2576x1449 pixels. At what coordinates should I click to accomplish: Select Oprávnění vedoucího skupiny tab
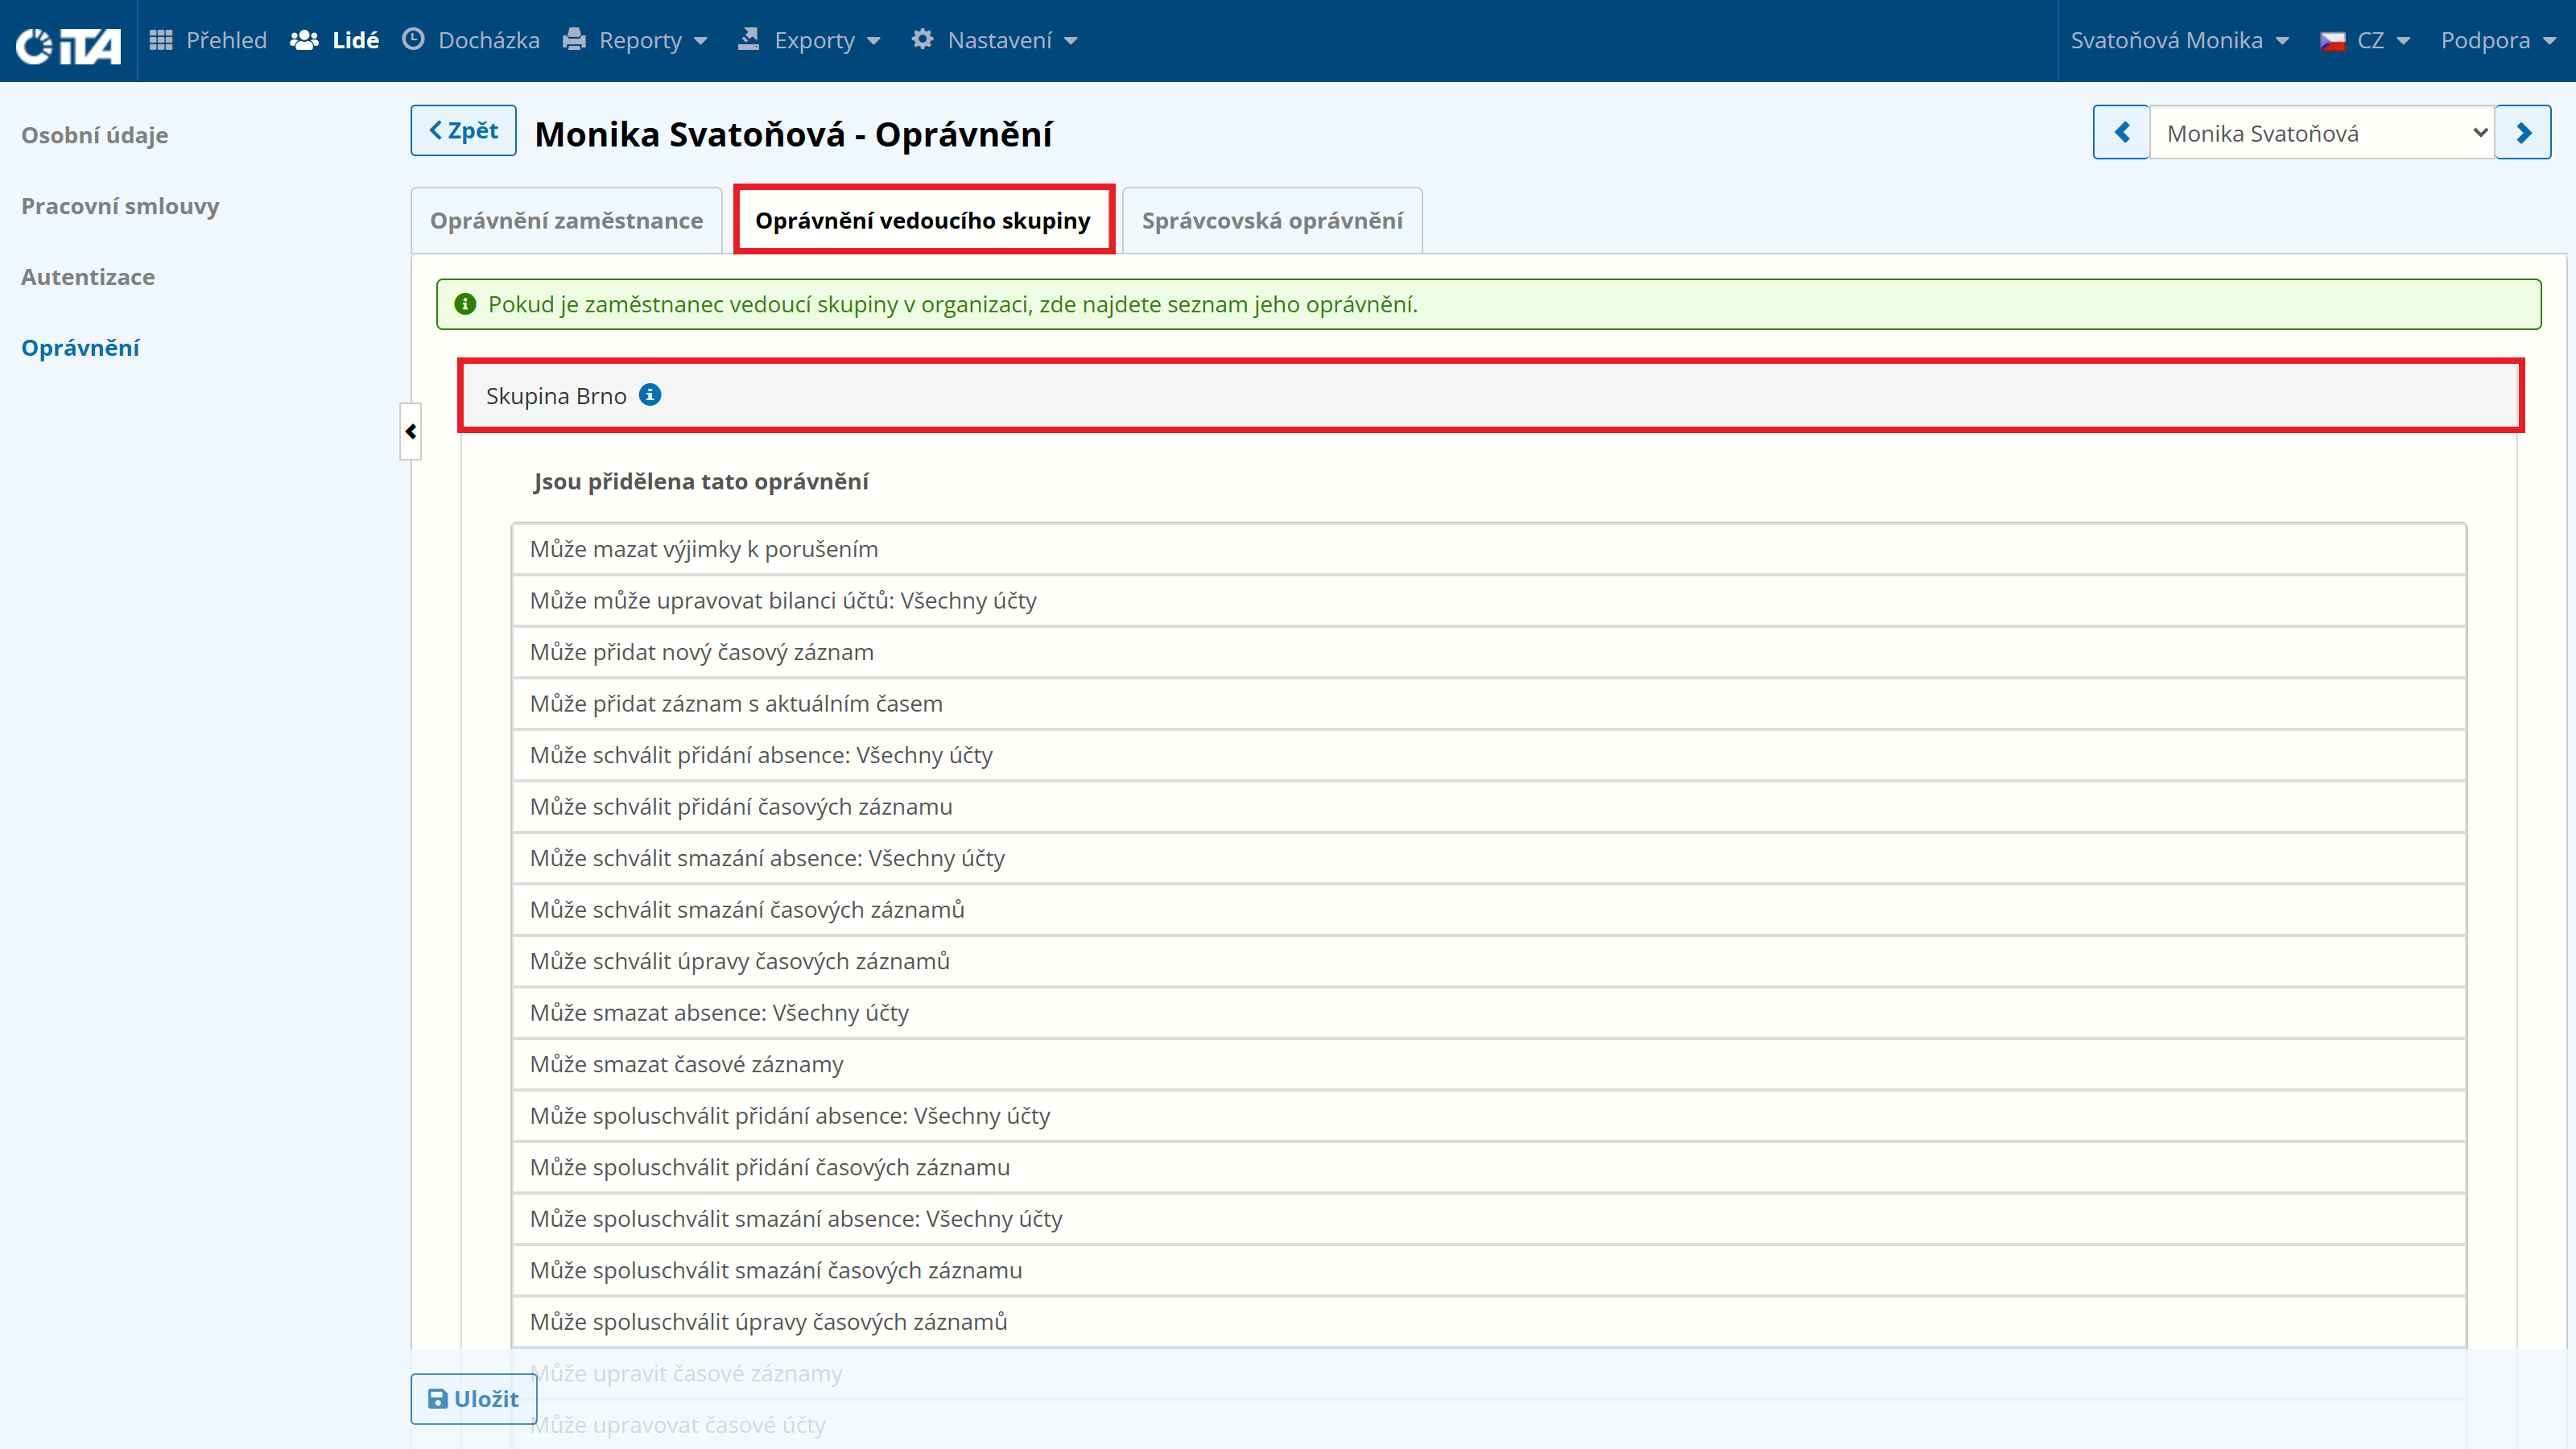pos(923,220)
